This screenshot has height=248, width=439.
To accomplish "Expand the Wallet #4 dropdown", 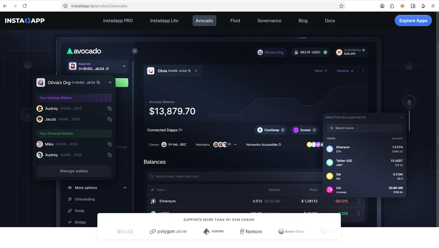I will point(124,66).
